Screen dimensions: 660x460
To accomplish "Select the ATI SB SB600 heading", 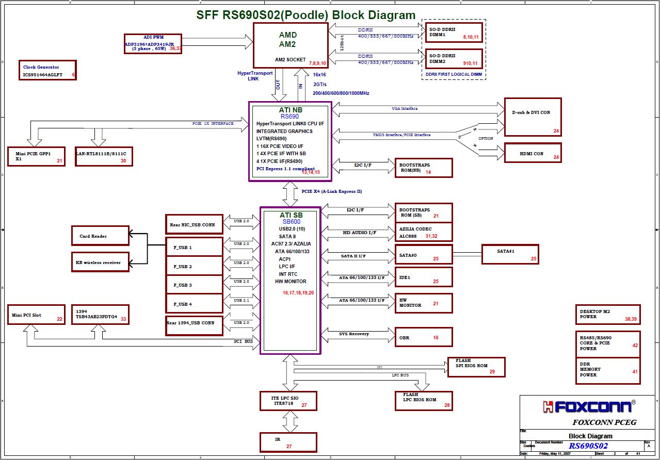I will [291, 218].
